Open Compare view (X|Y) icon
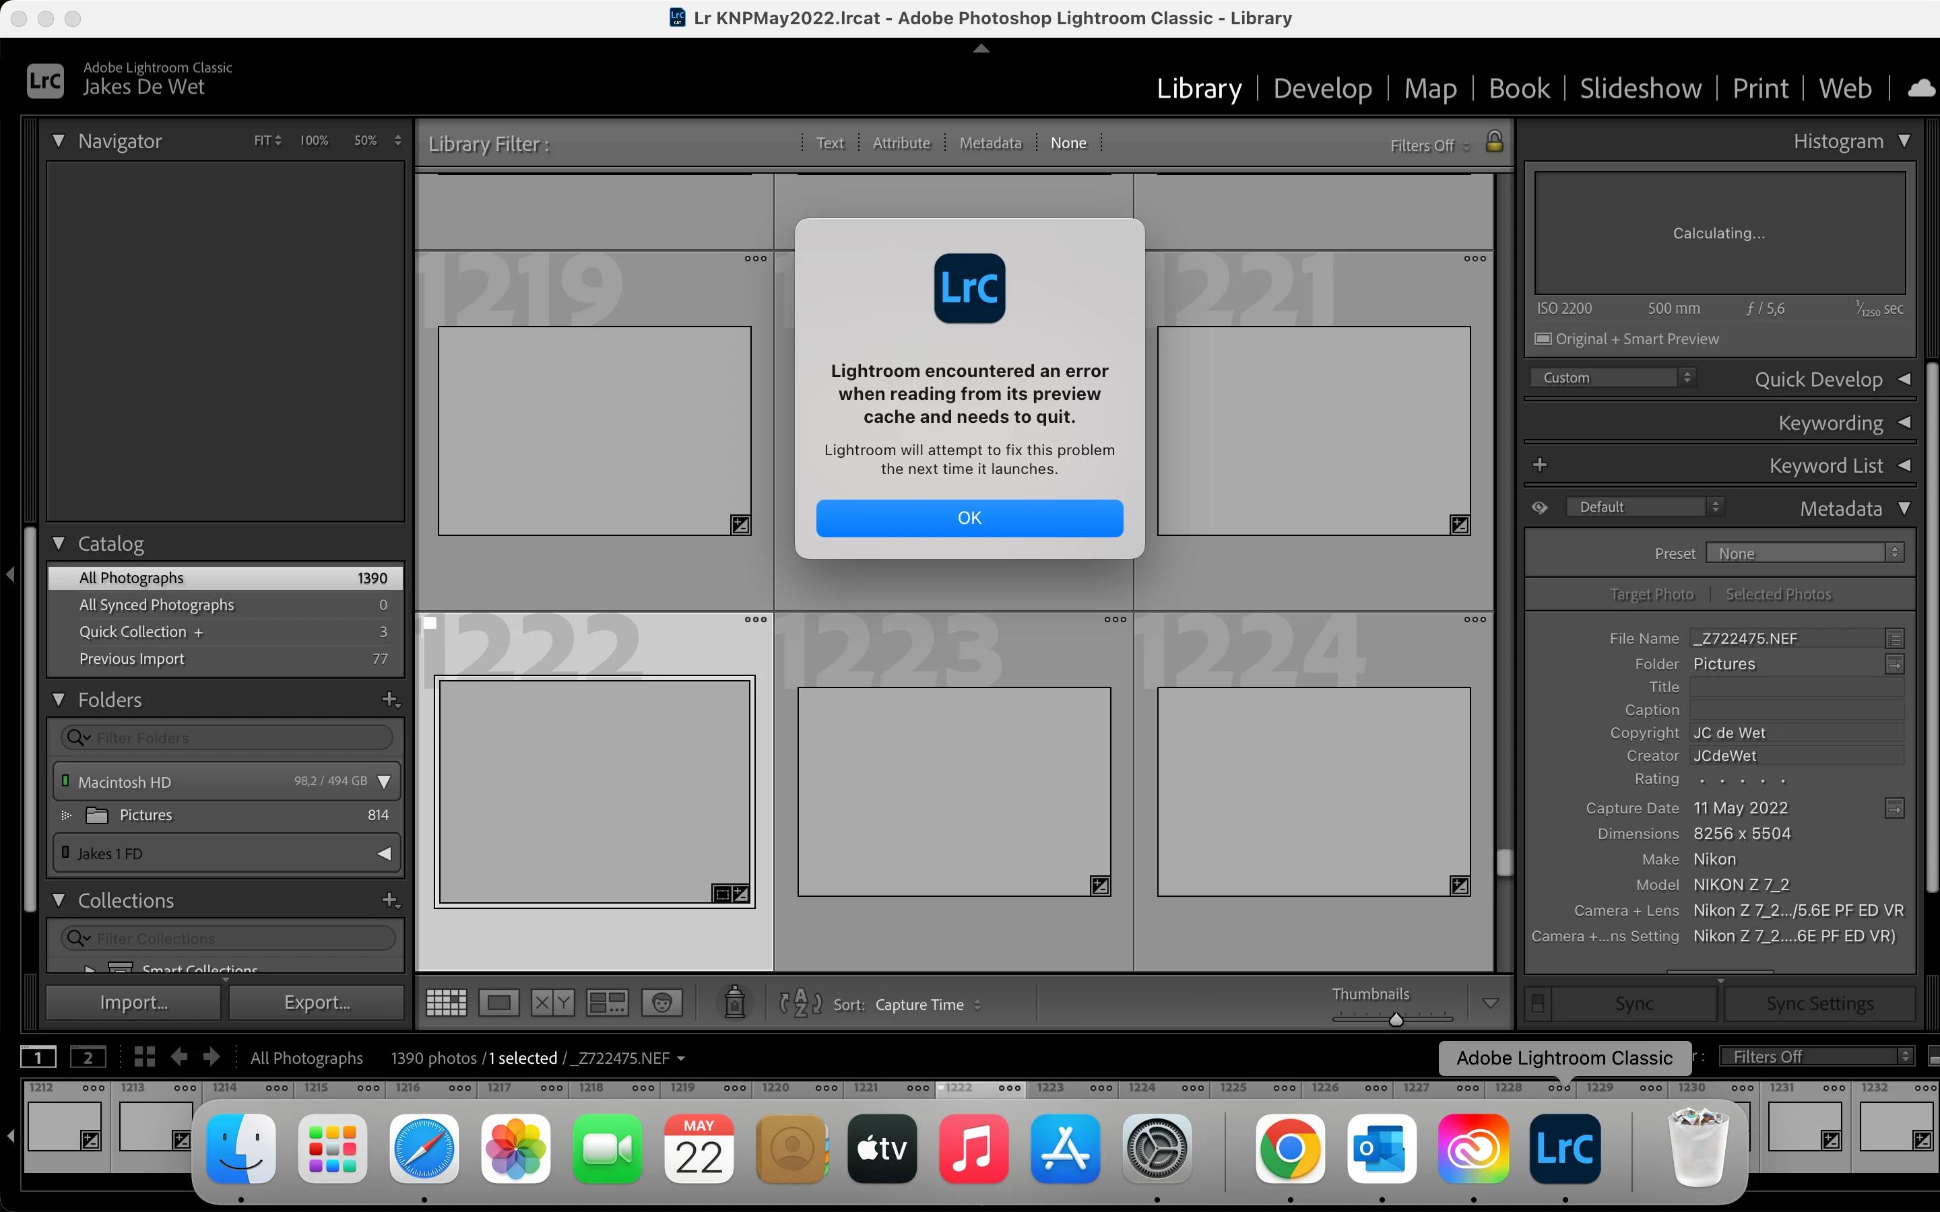The height and width of the screenshot is (1212, 1940). pos(553,1003)
